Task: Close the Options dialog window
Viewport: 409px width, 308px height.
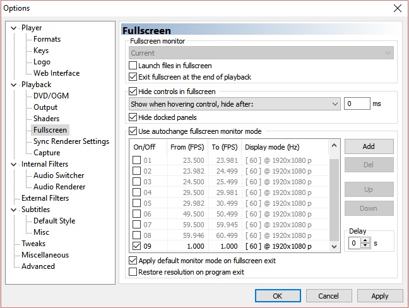Action: pyautogui.click(x=396, y=8)
